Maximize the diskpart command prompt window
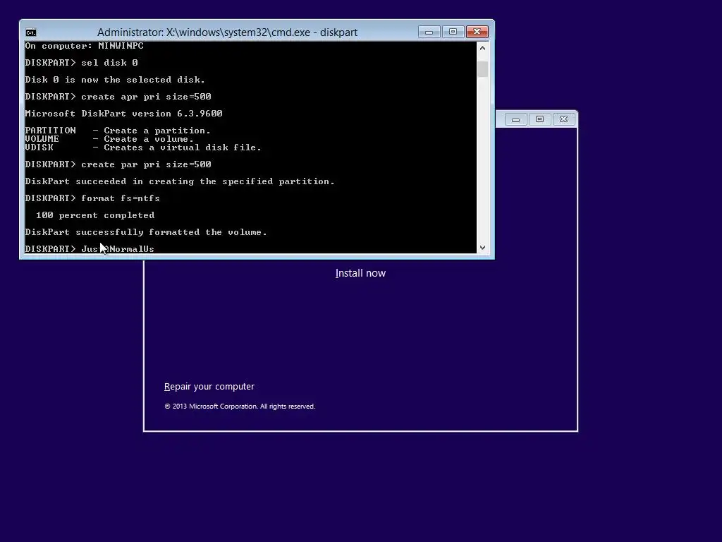The height and width of the screenshot is (542, 722). click(x=453, y=32)
